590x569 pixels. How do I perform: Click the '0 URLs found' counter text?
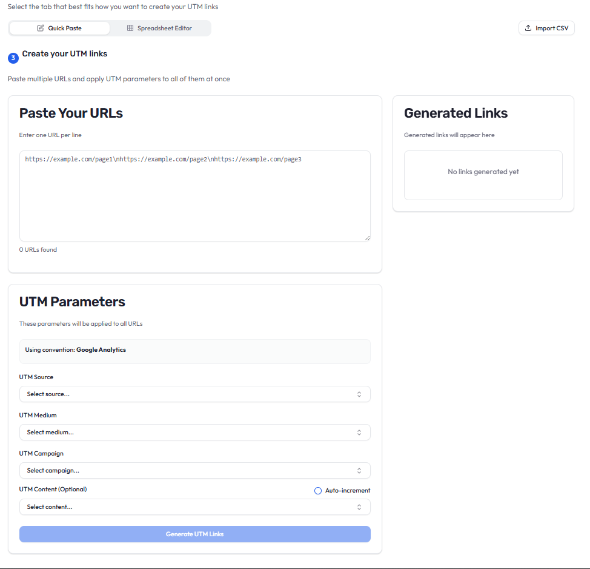pyautogui.click(x=38, y=249)
